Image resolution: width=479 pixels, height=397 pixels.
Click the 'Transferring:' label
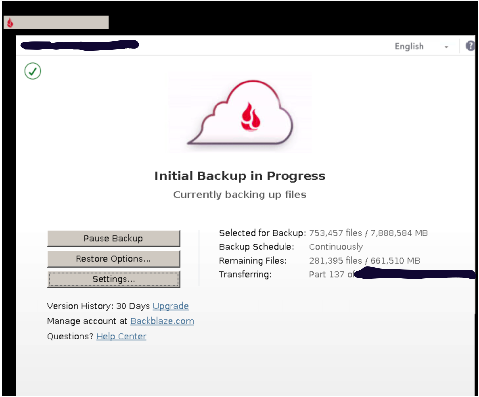click(245, 274)
